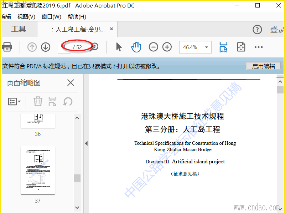This screenshot has height=214, width=285.
Task: Click the 启用编辑 button
Action: coord(264,66)
